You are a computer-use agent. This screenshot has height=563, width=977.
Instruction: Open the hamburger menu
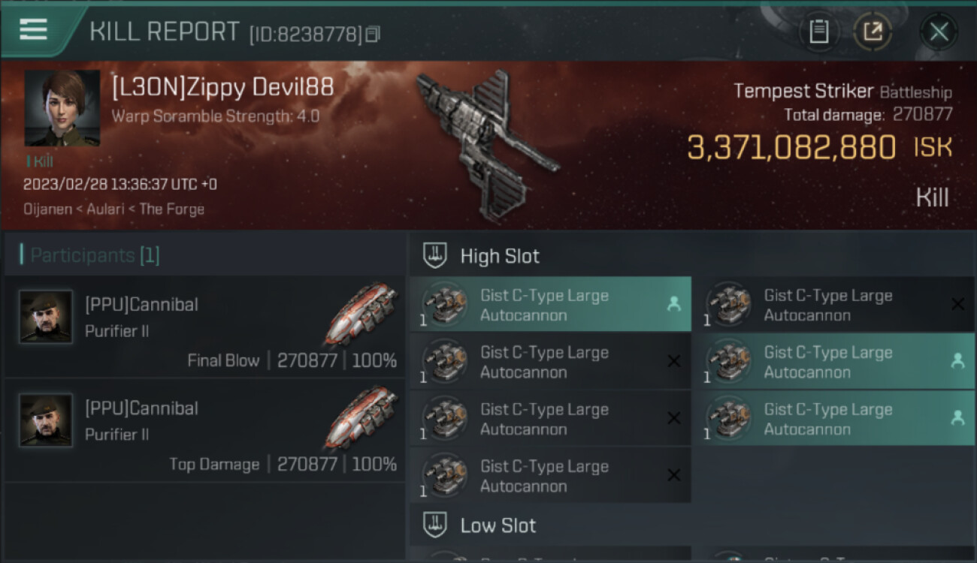[33, 29]
